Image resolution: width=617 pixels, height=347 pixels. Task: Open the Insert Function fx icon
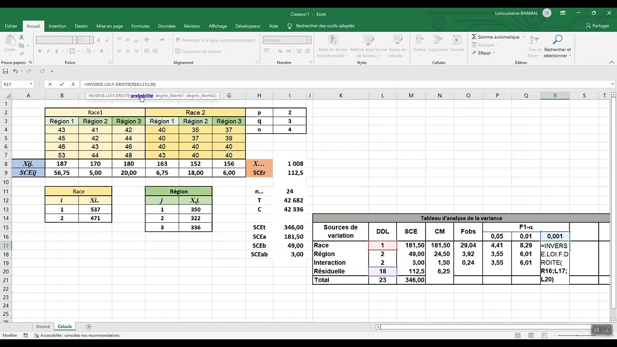pyautogui.click(x=73, y=84)
